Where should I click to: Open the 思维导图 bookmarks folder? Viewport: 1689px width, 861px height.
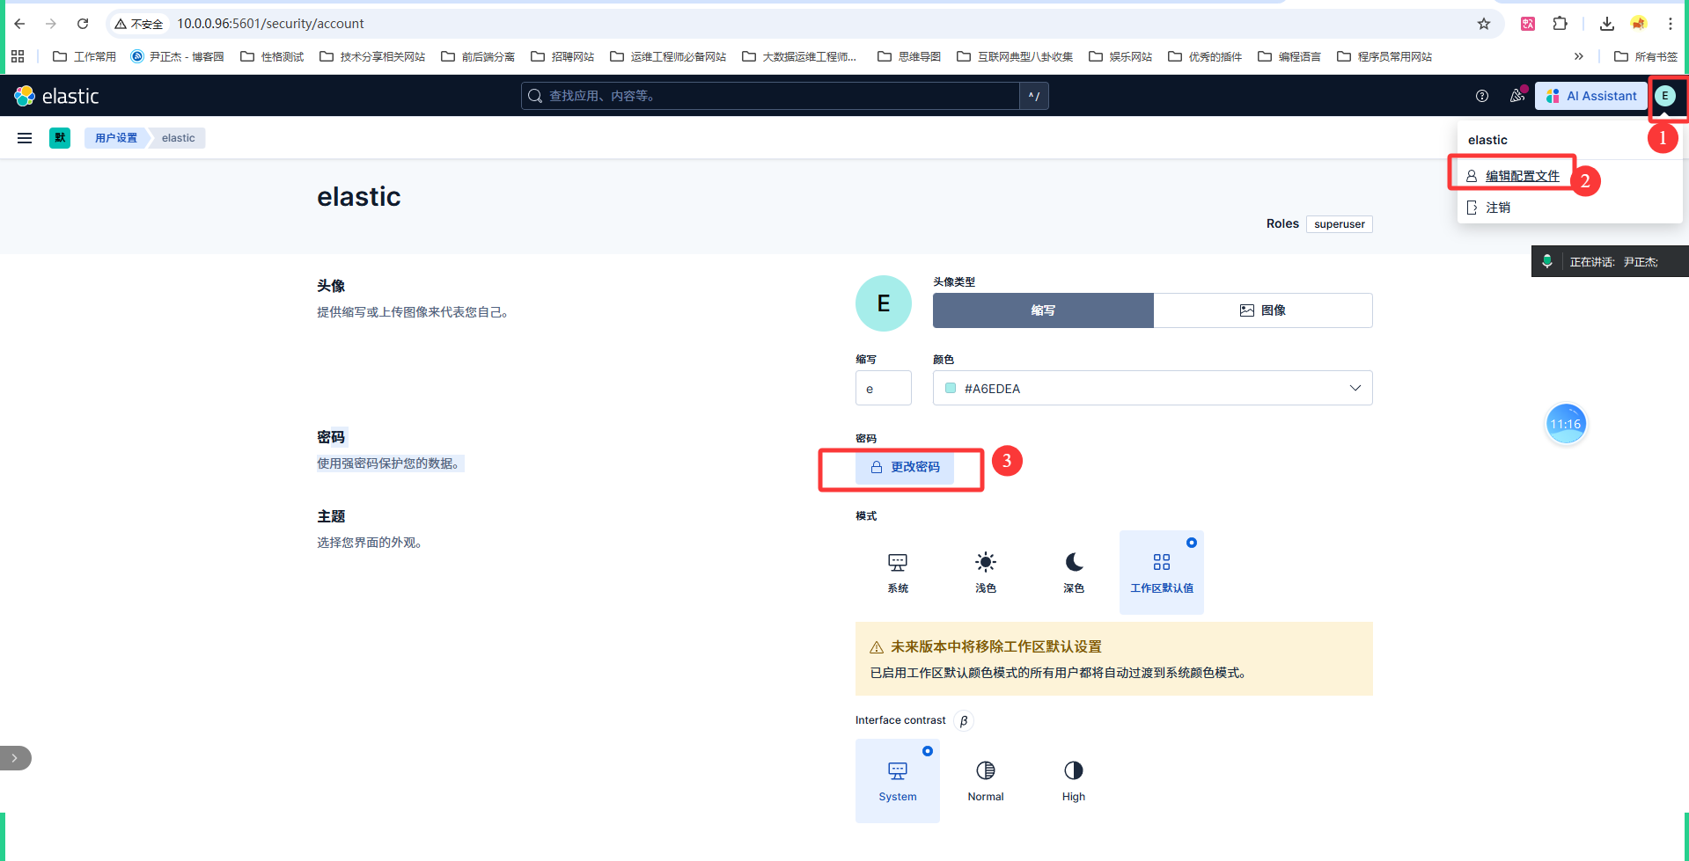click(x=909, y=56)
